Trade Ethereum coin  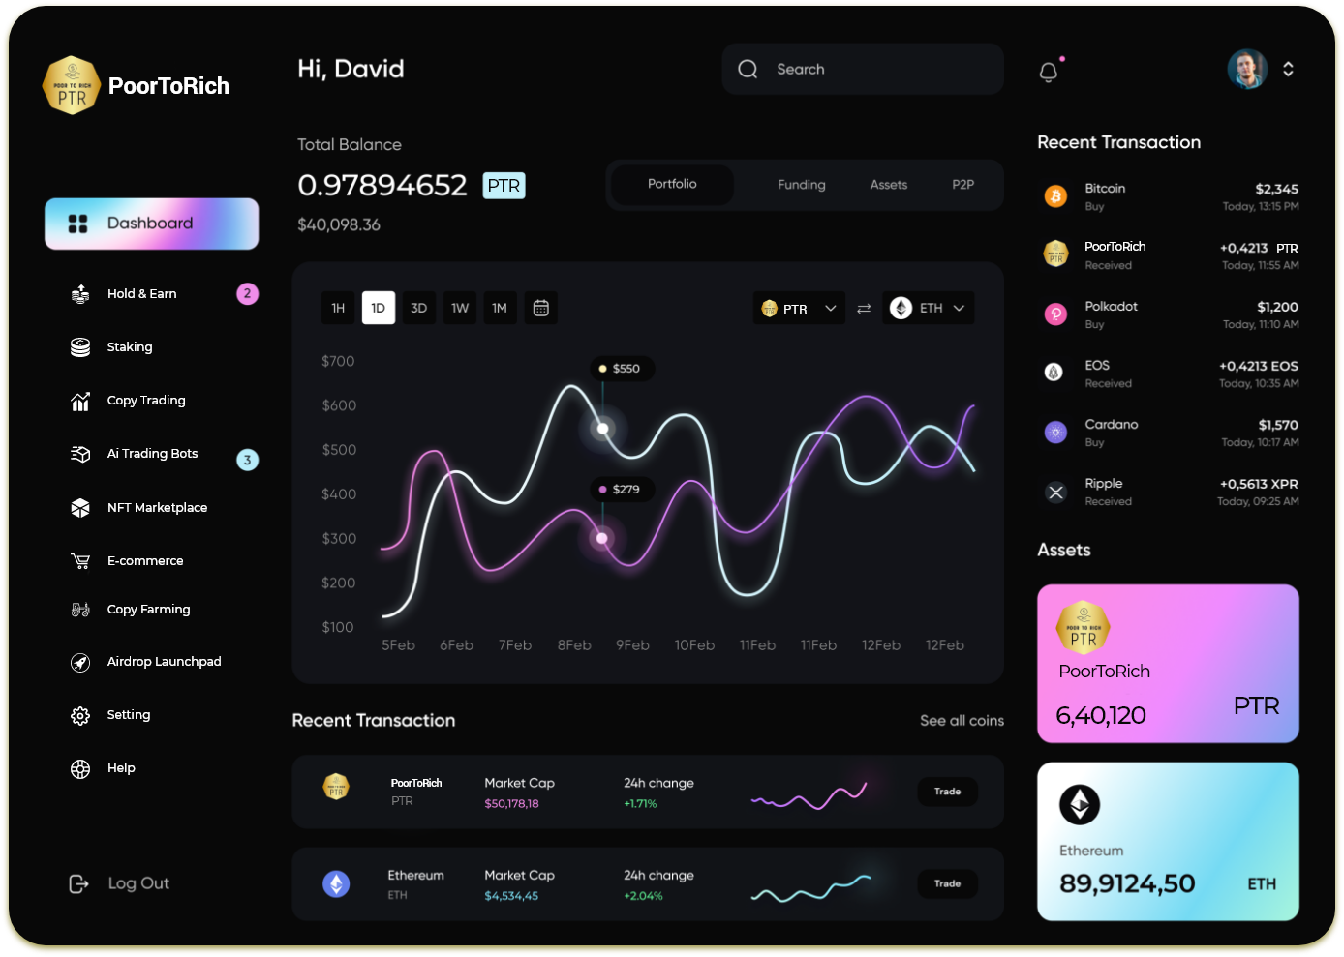tap(948, 883)
